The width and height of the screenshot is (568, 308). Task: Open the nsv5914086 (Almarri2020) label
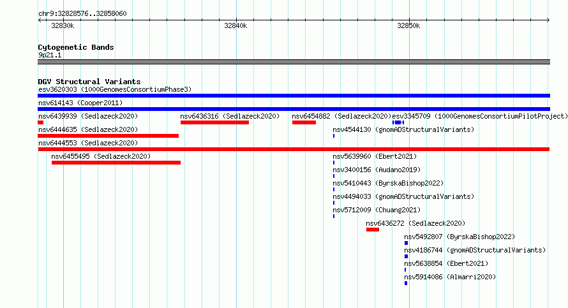(x=450, y=277)
